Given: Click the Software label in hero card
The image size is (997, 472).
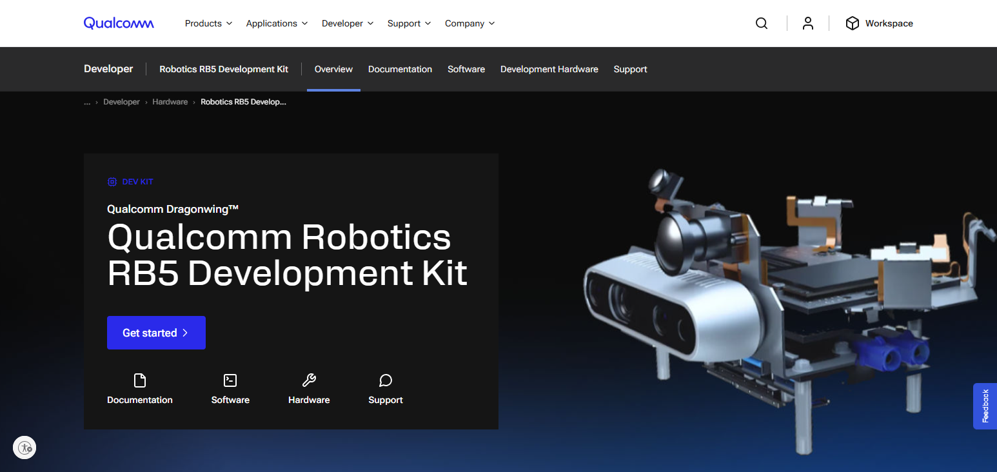Looking at the screenshot, I should click(230, 400).
